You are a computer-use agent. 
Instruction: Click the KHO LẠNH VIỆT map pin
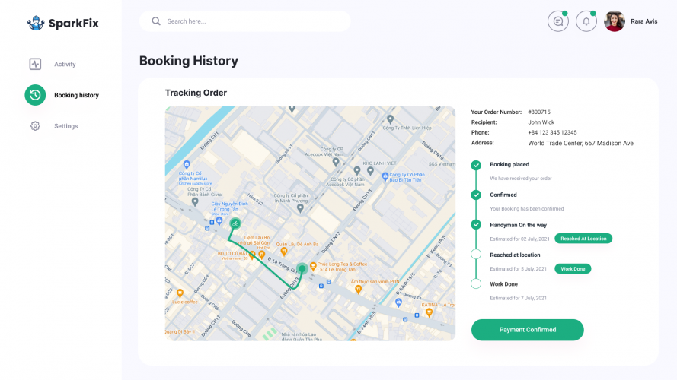click(370, 171)
